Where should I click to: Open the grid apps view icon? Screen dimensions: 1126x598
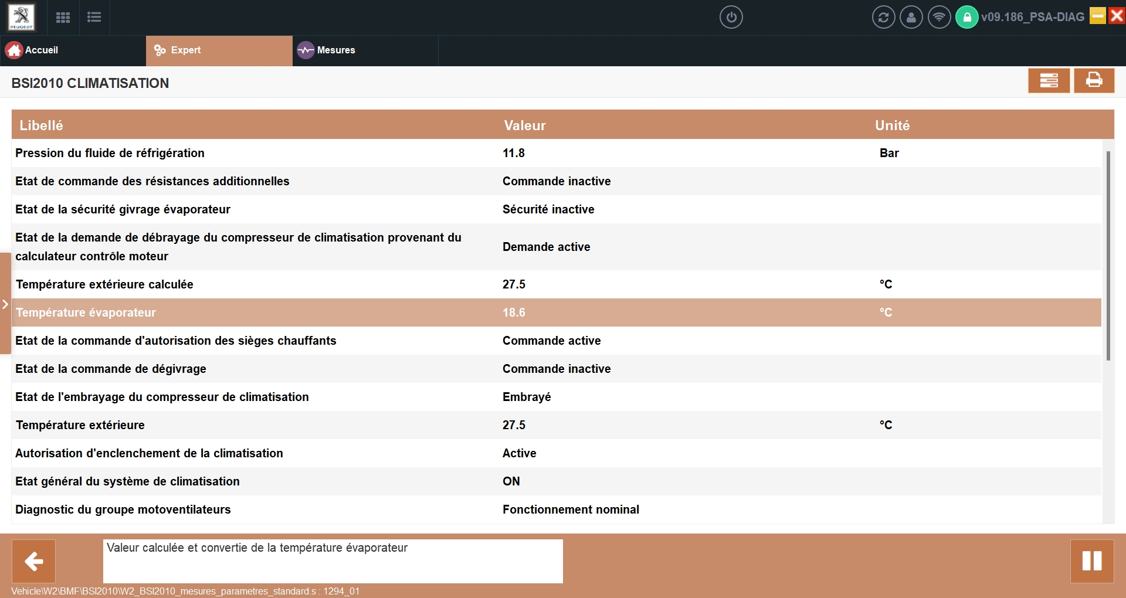click(x=63, y=17)
